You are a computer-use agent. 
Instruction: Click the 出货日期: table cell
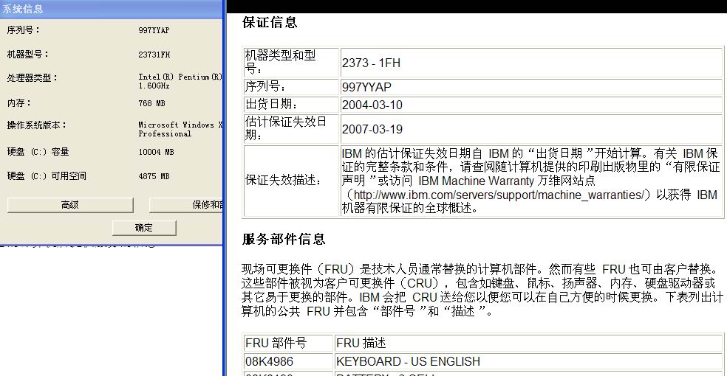[x=291, y=105]
